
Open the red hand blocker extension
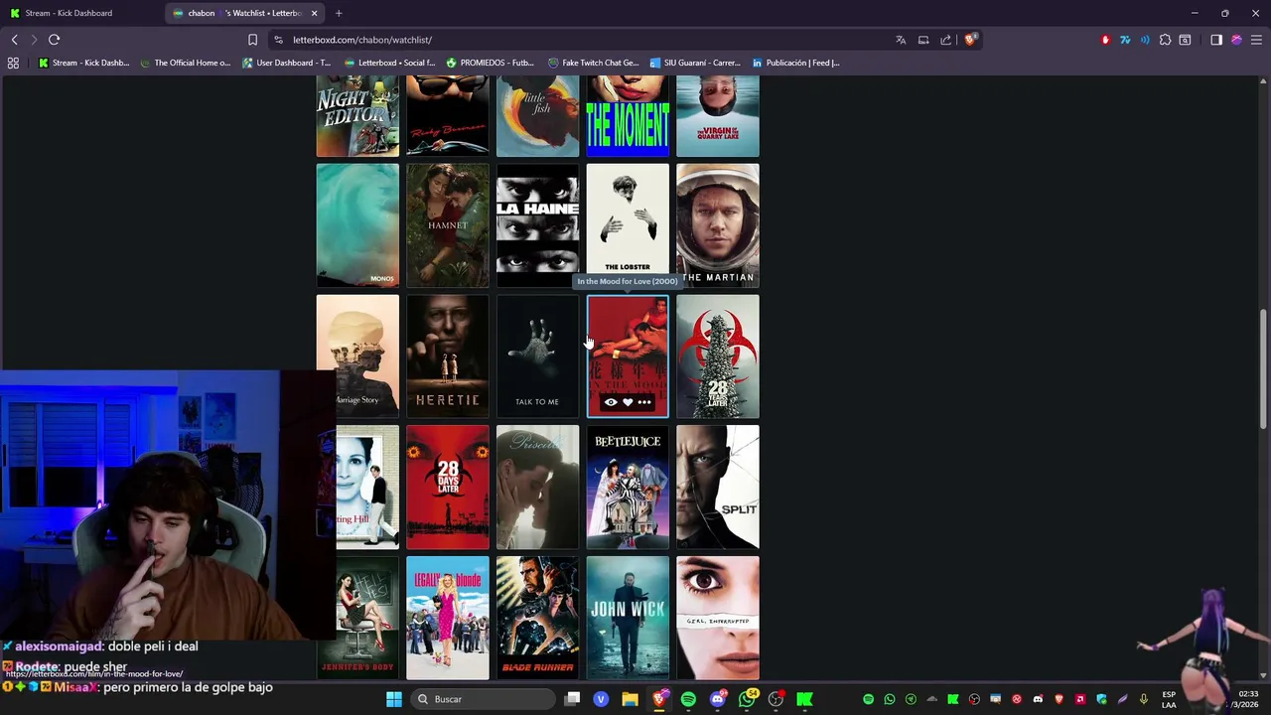[1105, 40]
